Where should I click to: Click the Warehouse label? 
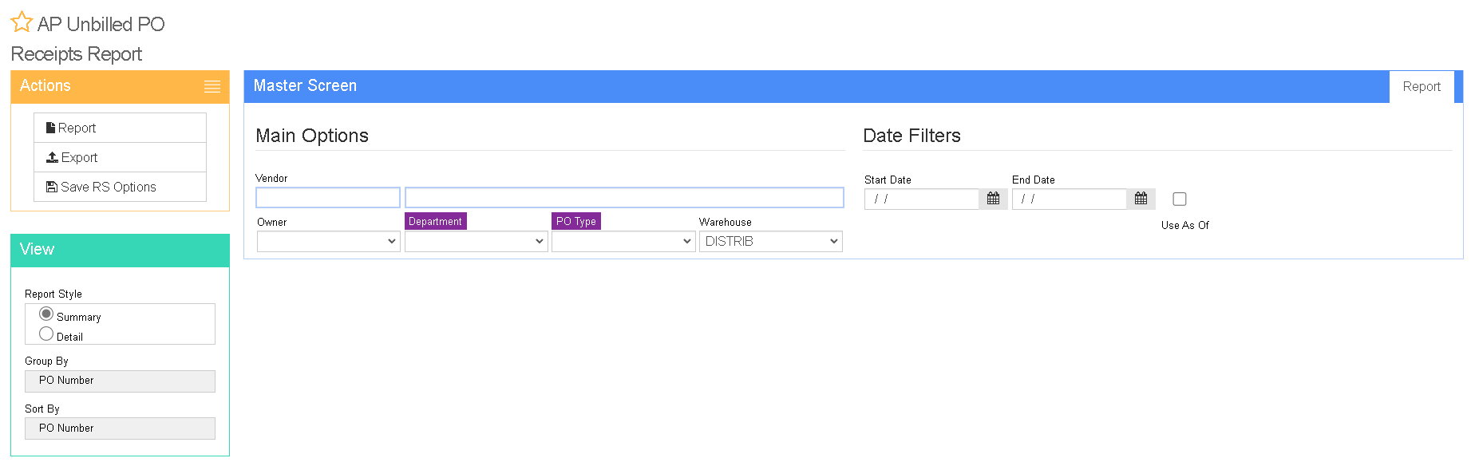point(726,222)
